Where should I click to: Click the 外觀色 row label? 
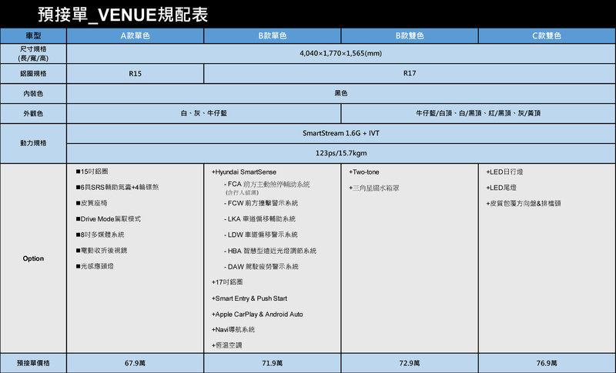click(x=33, y=114)
